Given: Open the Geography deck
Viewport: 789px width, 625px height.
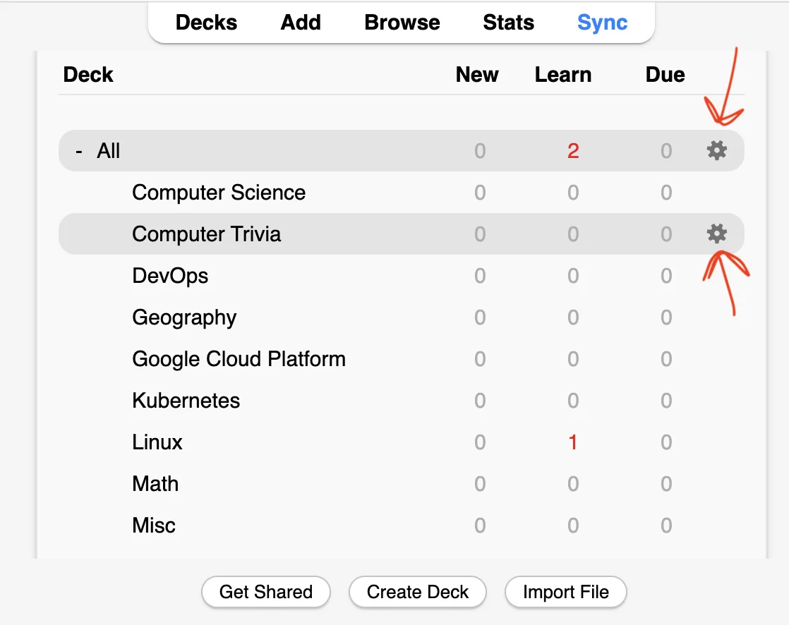Looking at the screenshot, I should point(184,317).
